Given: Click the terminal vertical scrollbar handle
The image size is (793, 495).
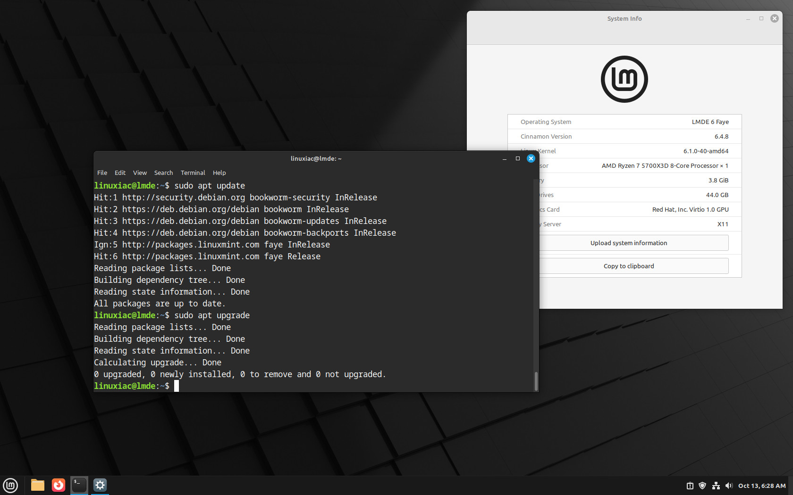Looking at the screenshot, I should [536, 381].
